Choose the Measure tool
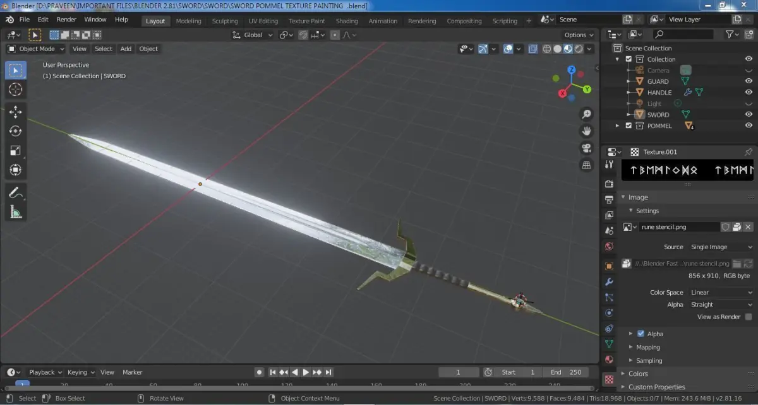 tap(16, 212)
